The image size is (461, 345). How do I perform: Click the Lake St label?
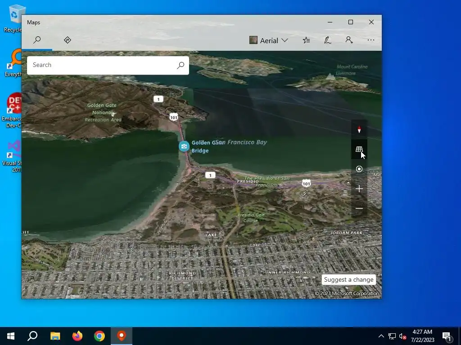point(258,244)
